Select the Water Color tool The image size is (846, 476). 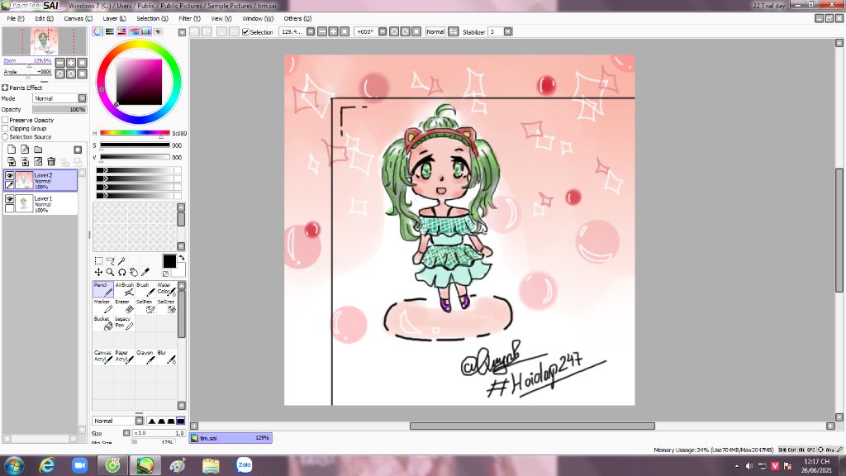166,289
